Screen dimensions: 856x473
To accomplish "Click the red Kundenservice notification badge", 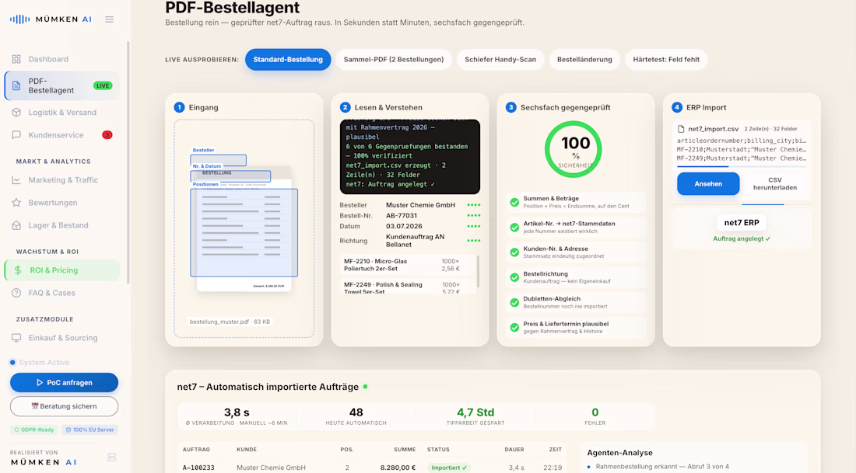I will pyautogui.click(x=107, y=134).
